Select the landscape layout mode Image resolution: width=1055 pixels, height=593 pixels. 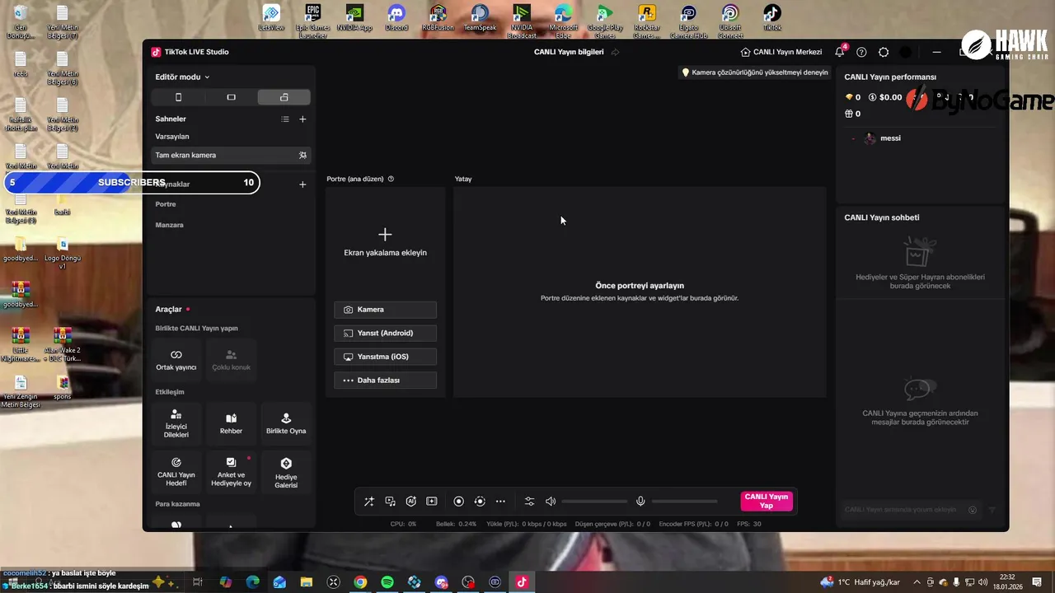[231, 97]
